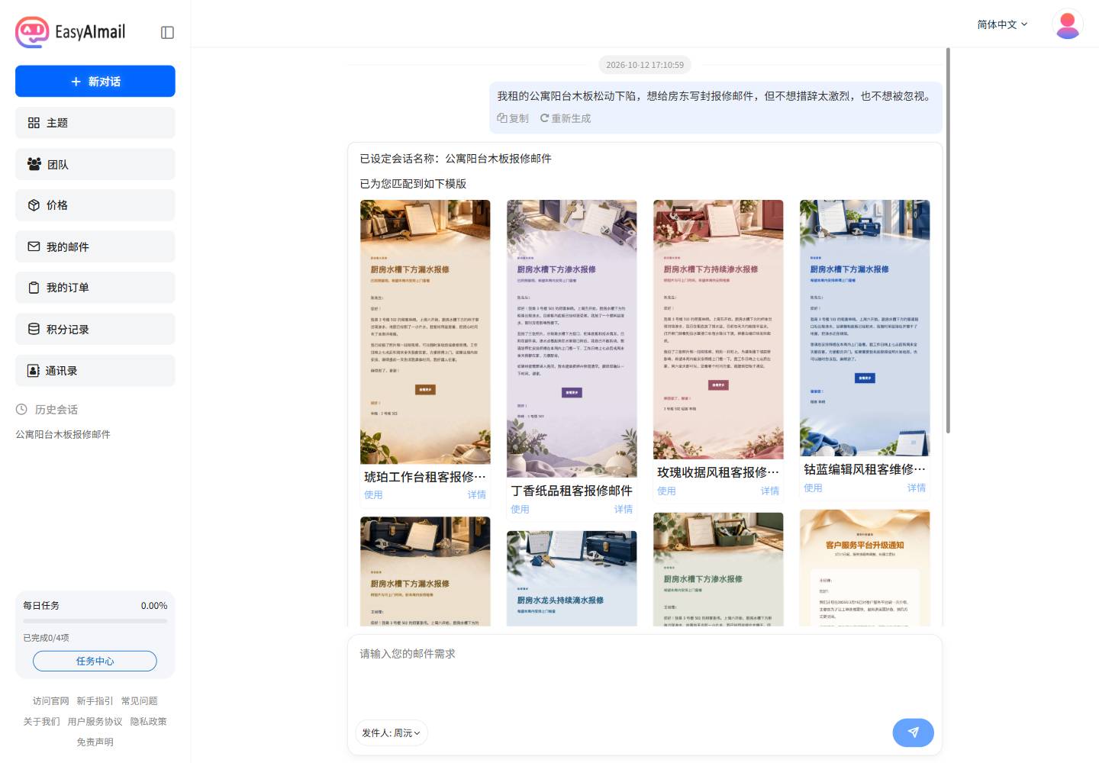Click 详情 under 丁香纸品租客报修邮件
The image size is (1099, 763).
tap(624, 509)
